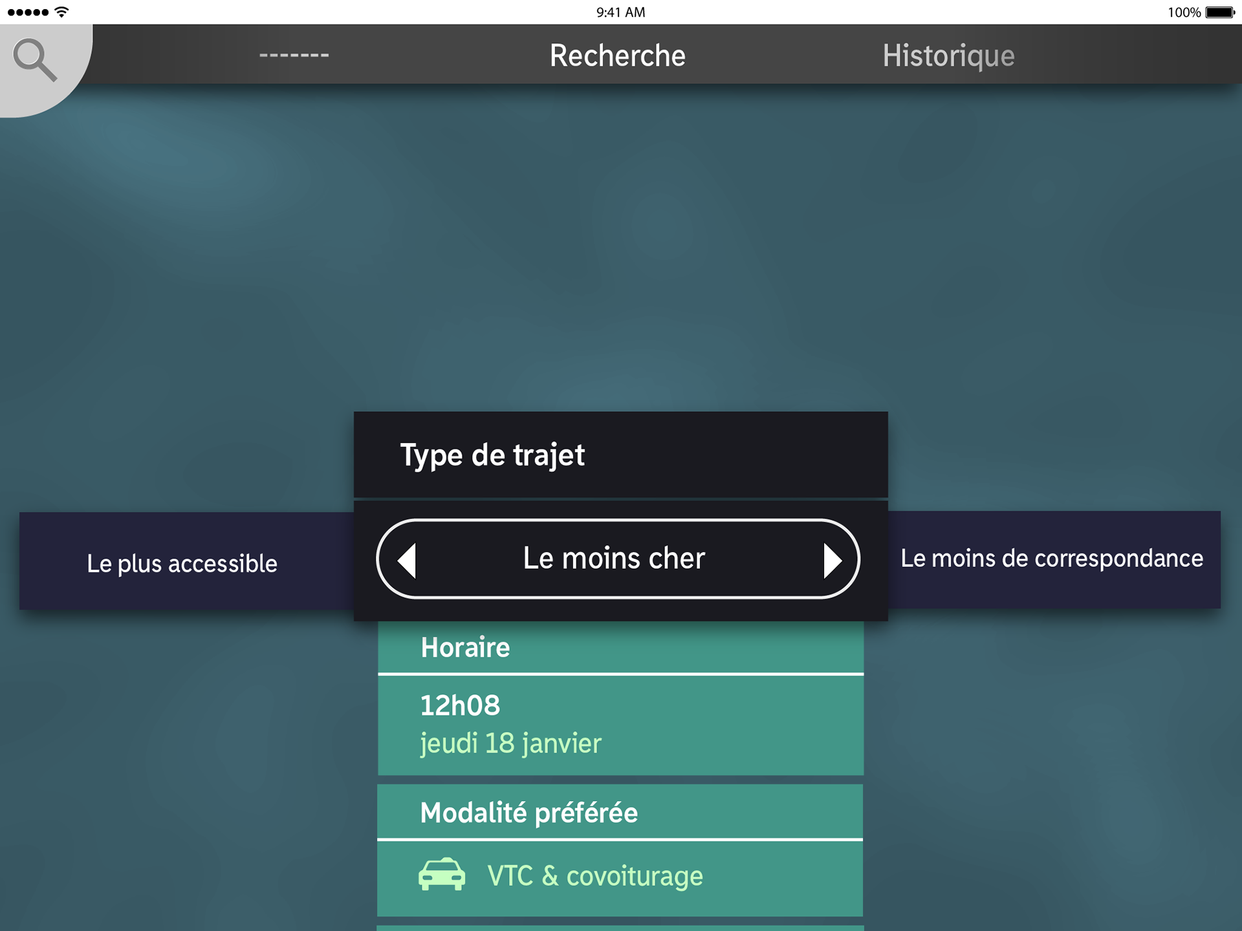Check the battery indicator in the status bar

[x=1220, y=12]
